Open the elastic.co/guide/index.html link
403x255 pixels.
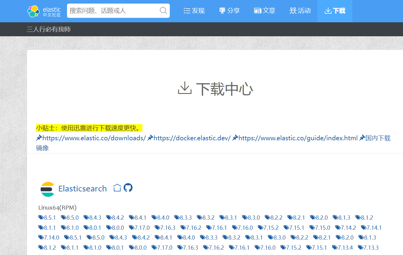point(295,138)
